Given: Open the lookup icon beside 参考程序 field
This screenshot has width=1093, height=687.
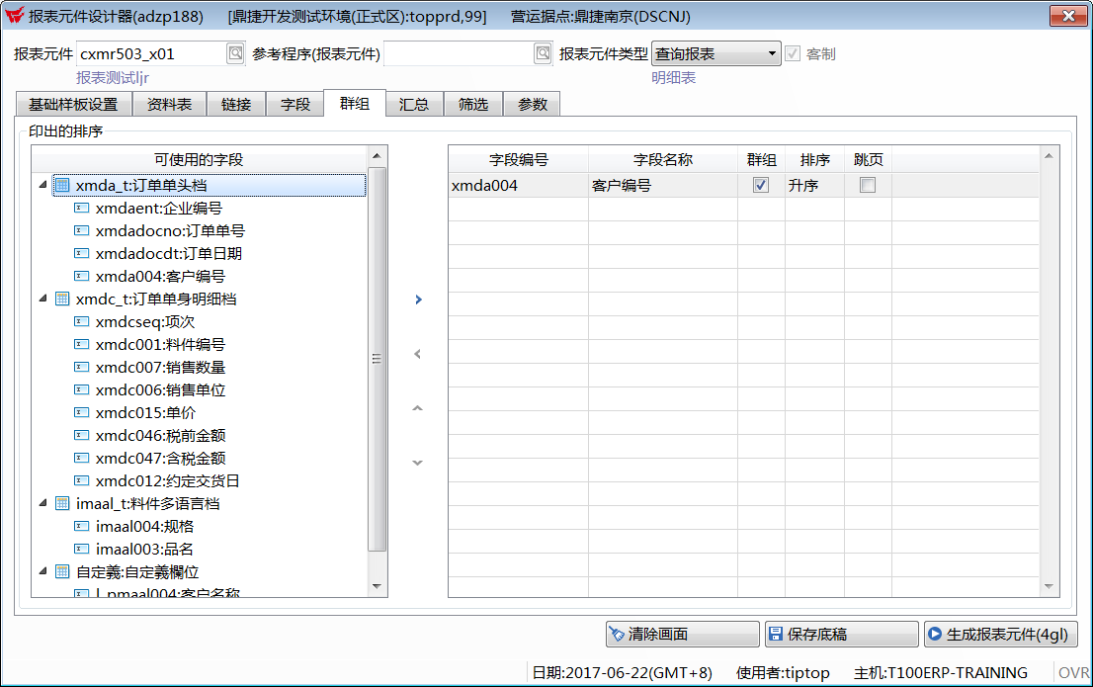Looking at the screenshot, I should pyautogui.click(x=543, y=53).
